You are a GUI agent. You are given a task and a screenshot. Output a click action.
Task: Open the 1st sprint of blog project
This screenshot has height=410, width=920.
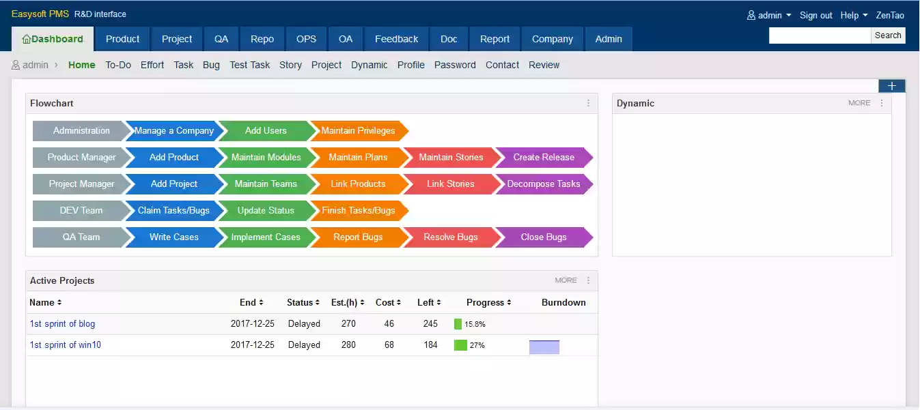pyautogui.click(x=62, y=323)
